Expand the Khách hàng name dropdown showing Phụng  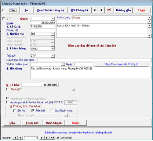[149, 18]
